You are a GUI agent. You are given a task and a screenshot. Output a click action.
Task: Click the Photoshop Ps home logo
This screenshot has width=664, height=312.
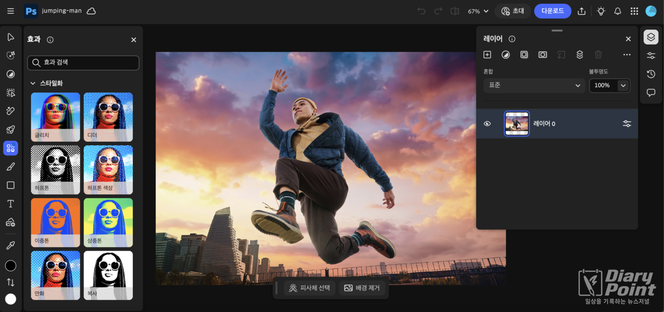(x=31, y=11)
